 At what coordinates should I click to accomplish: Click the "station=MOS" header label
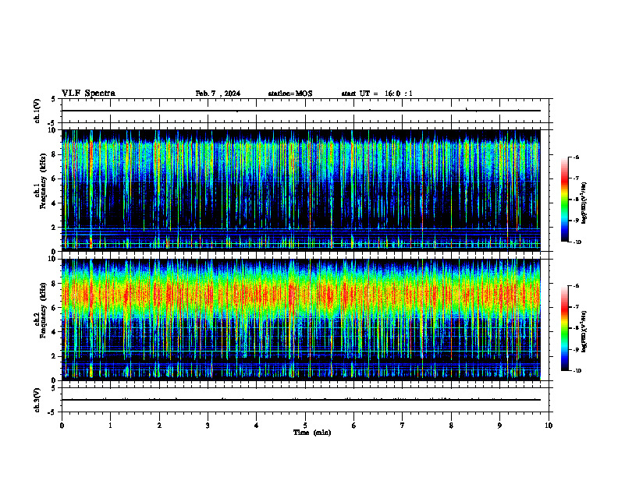(290, 94)
